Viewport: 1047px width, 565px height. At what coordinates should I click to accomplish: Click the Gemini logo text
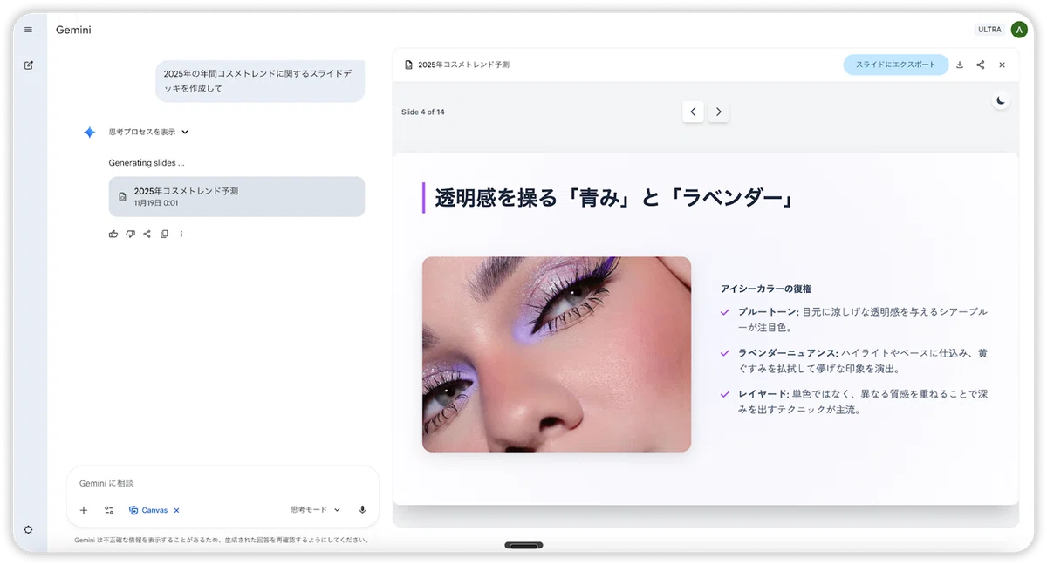point(73,30)
